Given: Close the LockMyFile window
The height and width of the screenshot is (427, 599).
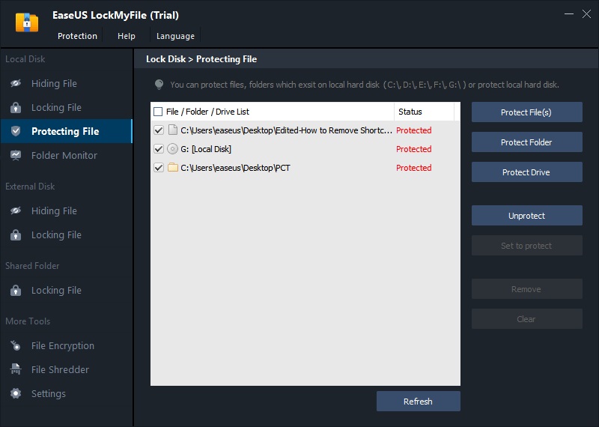Looking at the screenshot, I should (x=586, y=14).
